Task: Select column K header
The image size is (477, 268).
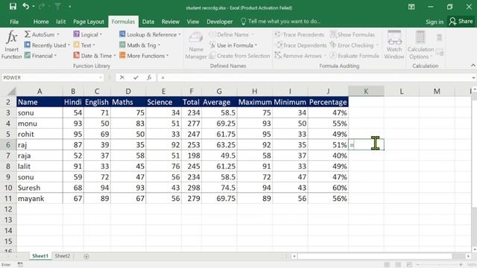Action: tap(366, 91)
